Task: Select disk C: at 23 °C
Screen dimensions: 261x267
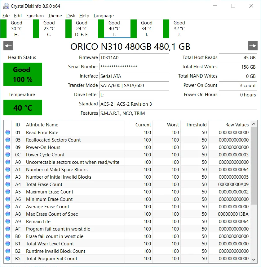Action: pyautogui.click(x=49, y=29)
